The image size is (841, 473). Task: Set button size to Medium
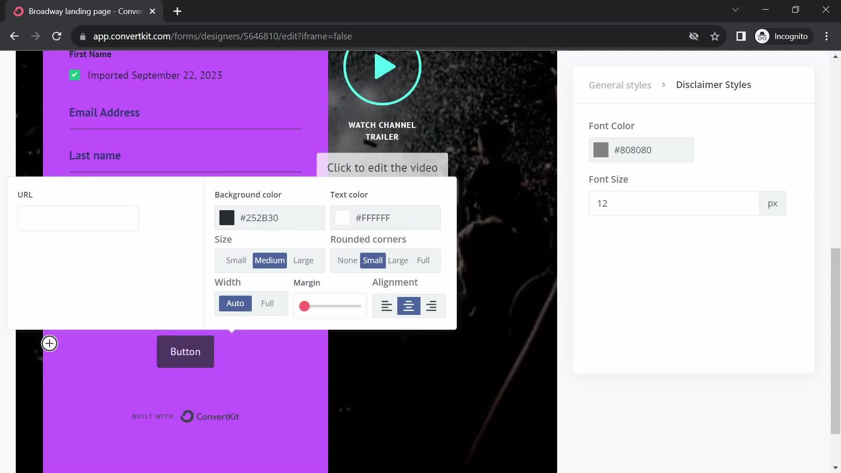[x=270, y=261]
